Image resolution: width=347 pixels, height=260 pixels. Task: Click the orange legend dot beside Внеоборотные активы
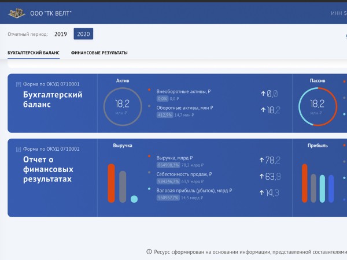pos(149,90)
